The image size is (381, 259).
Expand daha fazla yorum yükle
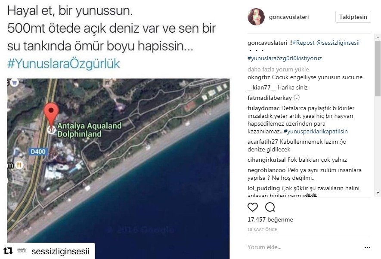click(x=278, y=69)
